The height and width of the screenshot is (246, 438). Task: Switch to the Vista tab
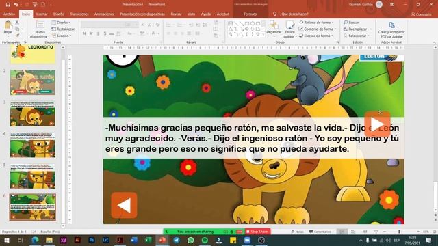click(192, 14)
